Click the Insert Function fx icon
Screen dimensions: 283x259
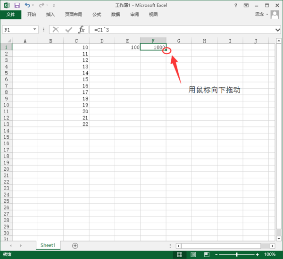click(x=82, y=29)
